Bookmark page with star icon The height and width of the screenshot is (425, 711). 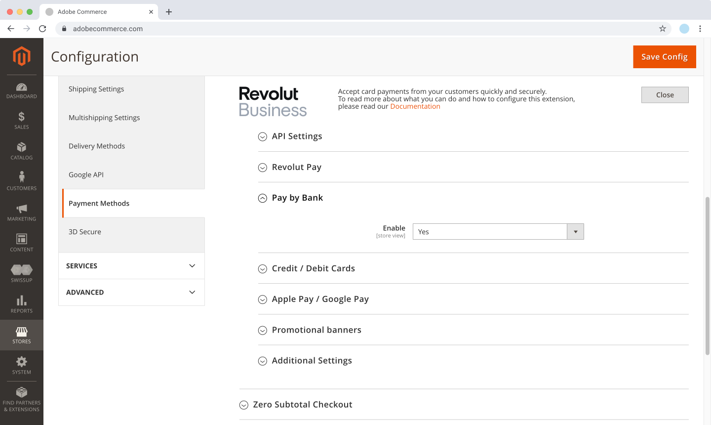[663, 29]
